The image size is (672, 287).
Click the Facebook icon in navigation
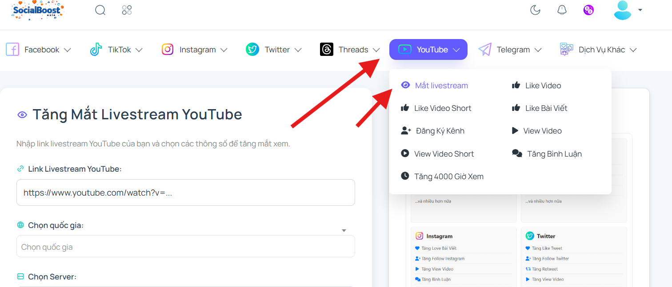pyautogui.click(x=12, y=49)
